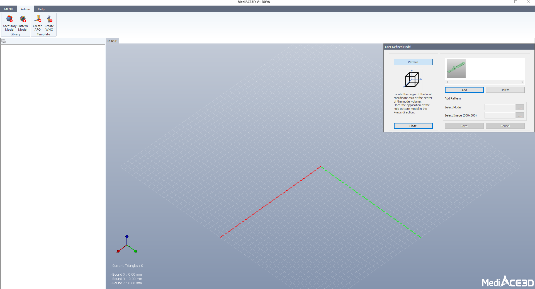
Task: Add a new pattern
Action: [x=464, y=90]
